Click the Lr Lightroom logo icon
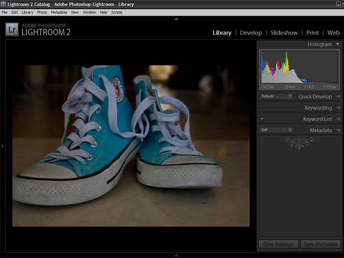Screen dimensions: 344x258 pos(12,30)
